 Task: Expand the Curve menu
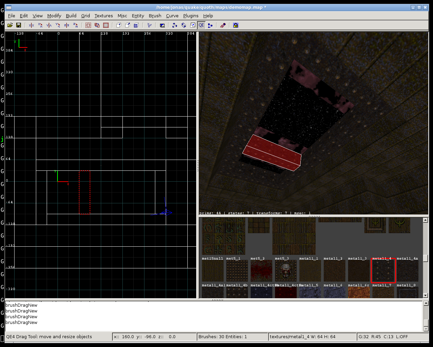(172, 16)
